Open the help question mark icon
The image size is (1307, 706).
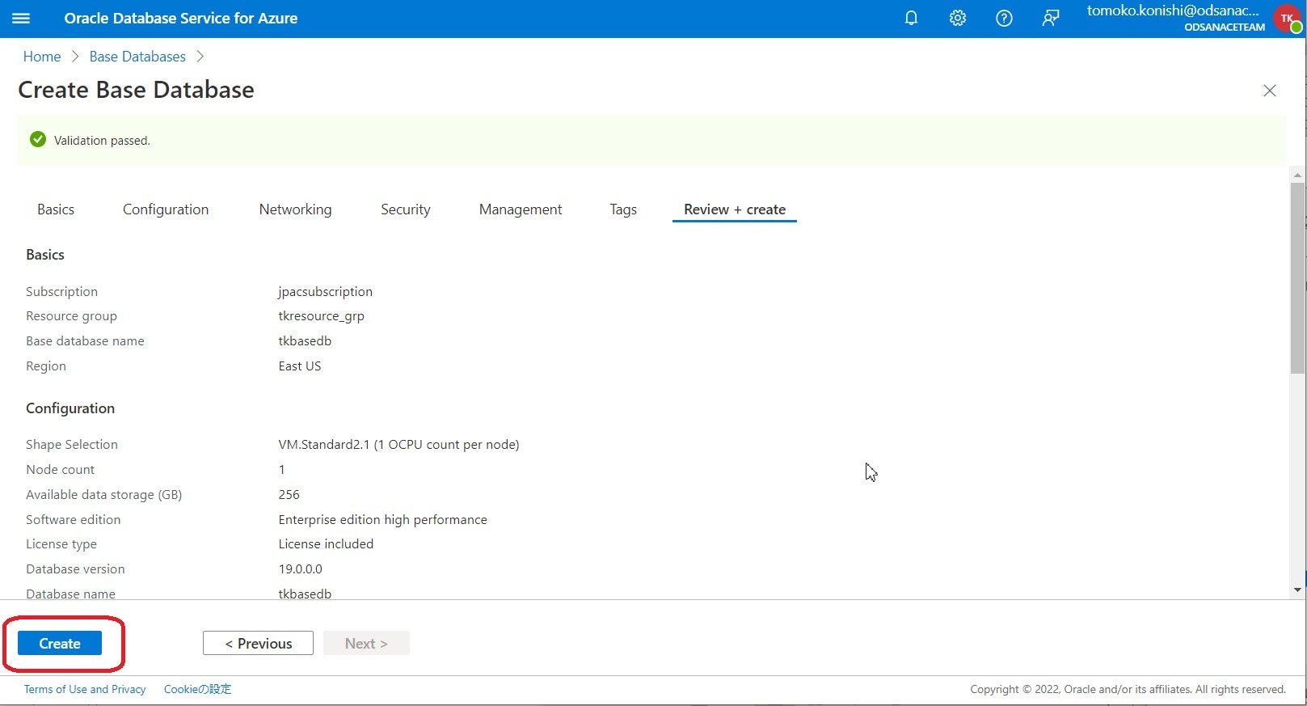point(1004,18)
